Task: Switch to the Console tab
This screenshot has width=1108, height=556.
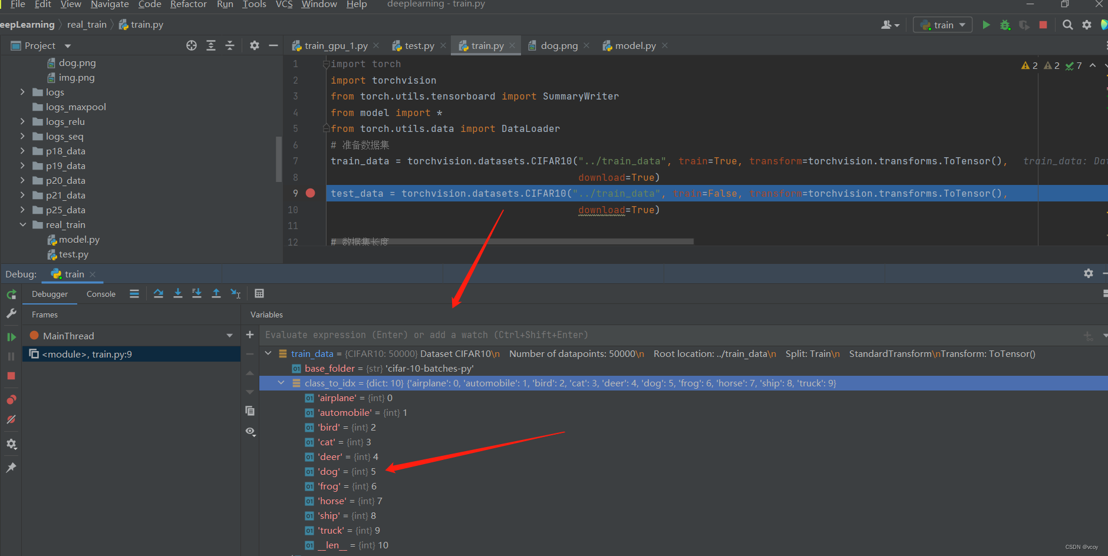Action: click(x=101, y=294)
